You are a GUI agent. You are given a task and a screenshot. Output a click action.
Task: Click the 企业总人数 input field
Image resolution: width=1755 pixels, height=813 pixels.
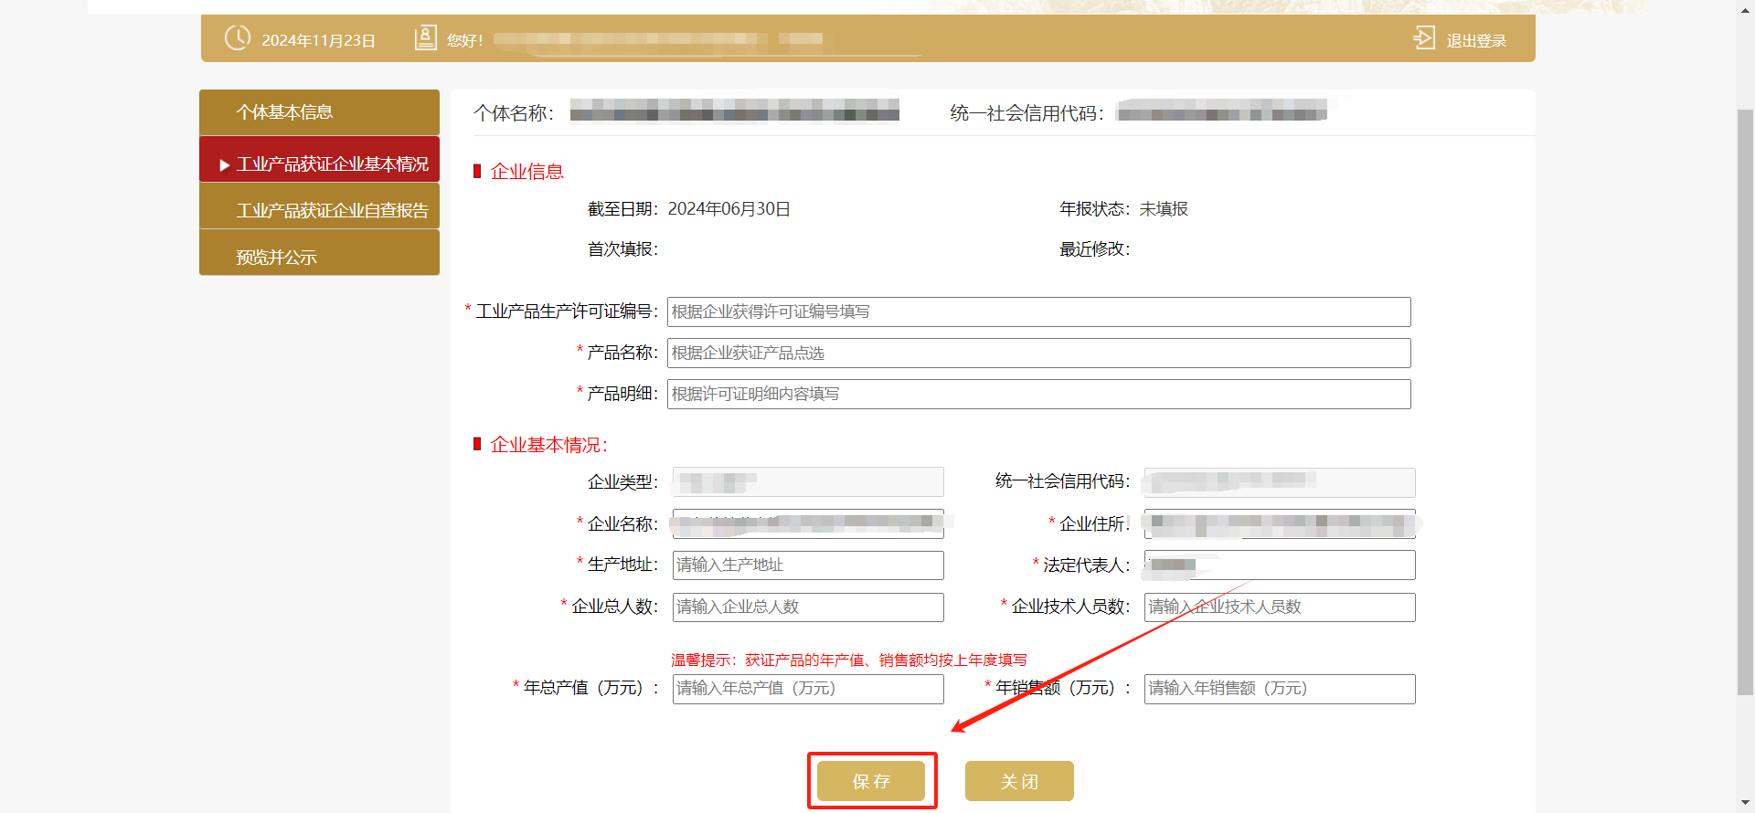tap(808, 607)
